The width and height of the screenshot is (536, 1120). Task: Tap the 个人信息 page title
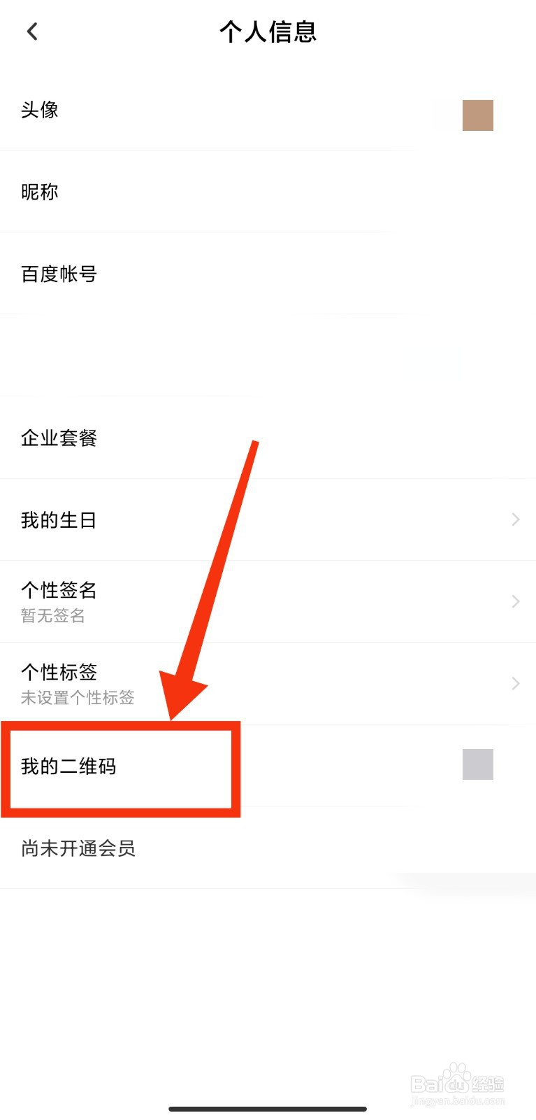pyautogui.click(x=268, y=31)
